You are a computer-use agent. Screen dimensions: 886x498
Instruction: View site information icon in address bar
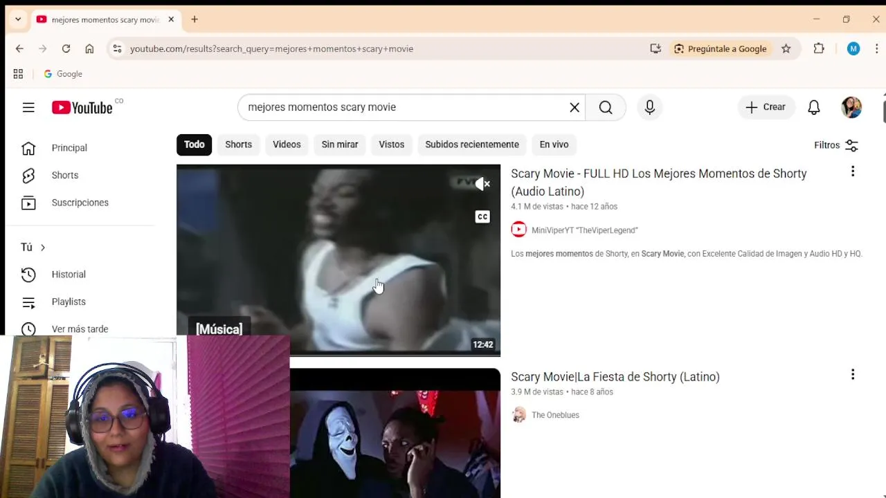pos(117,48)
